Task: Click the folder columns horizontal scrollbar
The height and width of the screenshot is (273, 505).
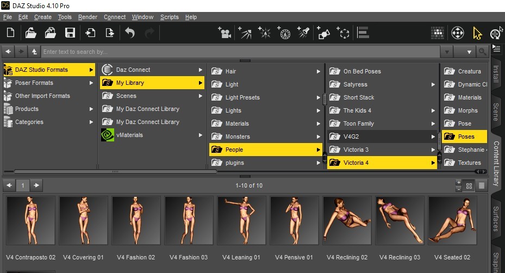Action: 115,172
